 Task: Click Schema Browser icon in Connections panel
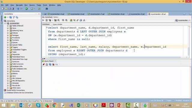pos(17,17)
